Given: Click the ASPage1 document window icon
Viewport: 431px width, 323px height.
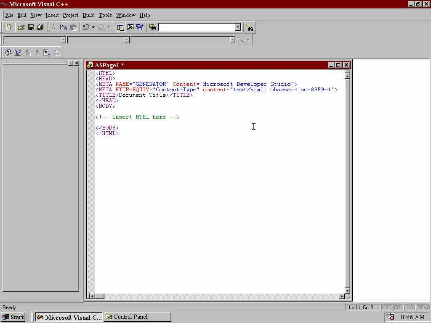Looking at the screenshot, I should click(90, 65).
